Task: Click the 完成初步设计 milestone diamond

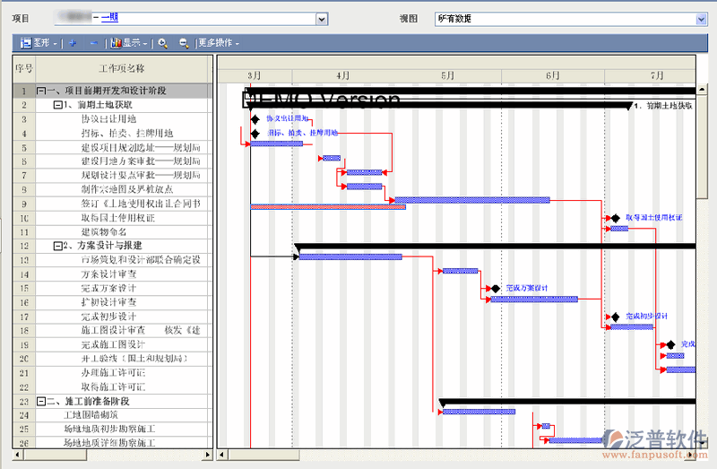Action: click(615, 317)
